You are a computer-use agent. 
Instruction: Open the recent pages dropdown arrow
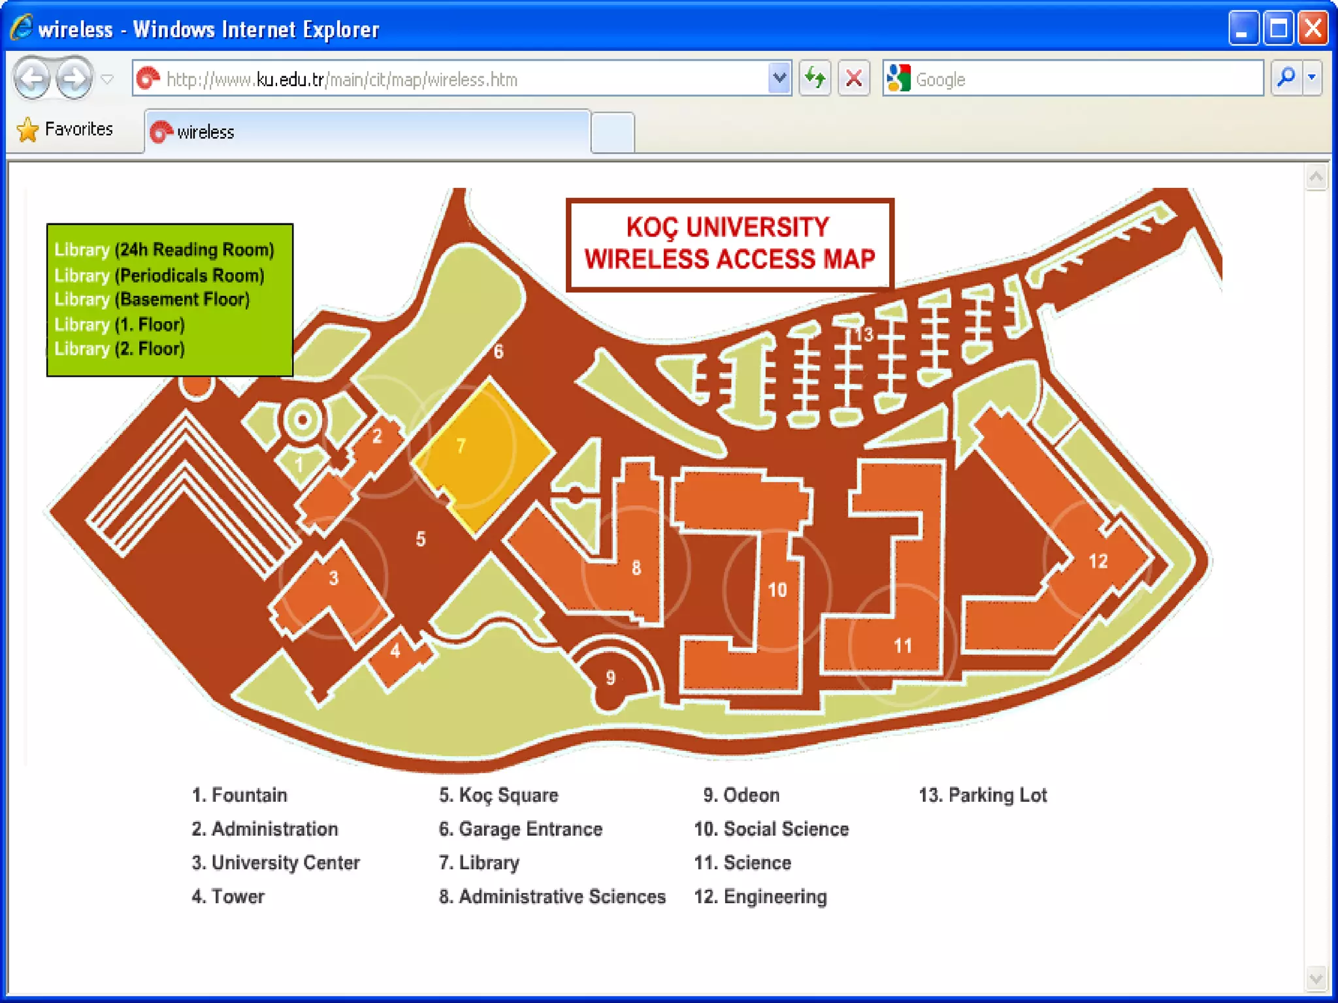point(108,80)
